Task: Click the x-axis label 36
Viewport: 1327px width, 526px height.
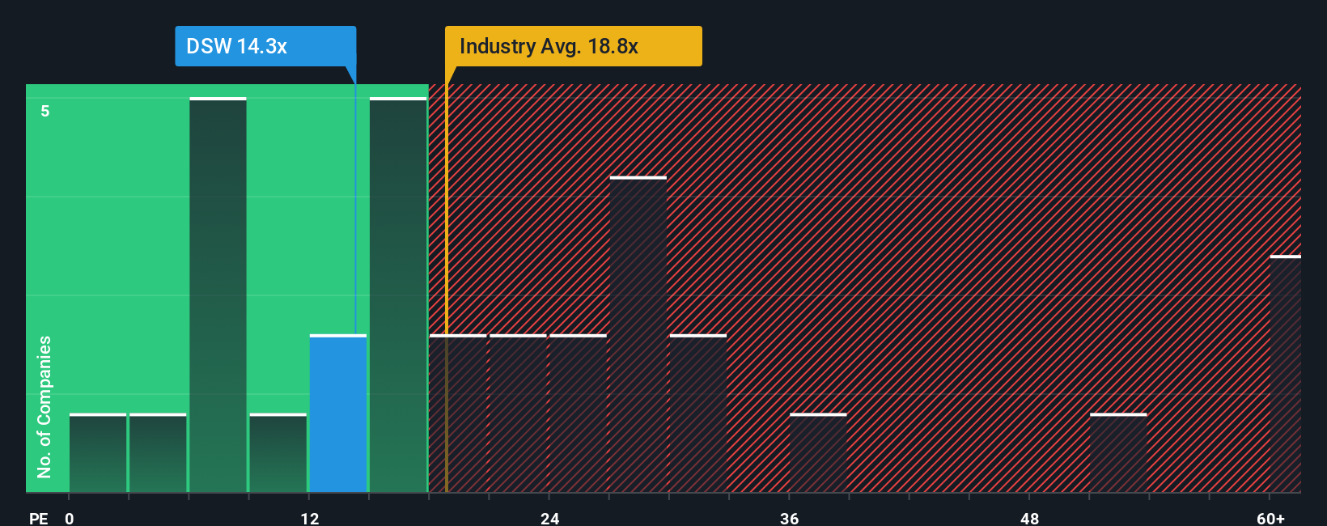Action: [x=790, y=518]
